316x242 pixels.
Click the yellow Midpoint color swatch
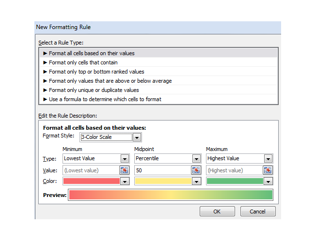[x=163, y=181]
